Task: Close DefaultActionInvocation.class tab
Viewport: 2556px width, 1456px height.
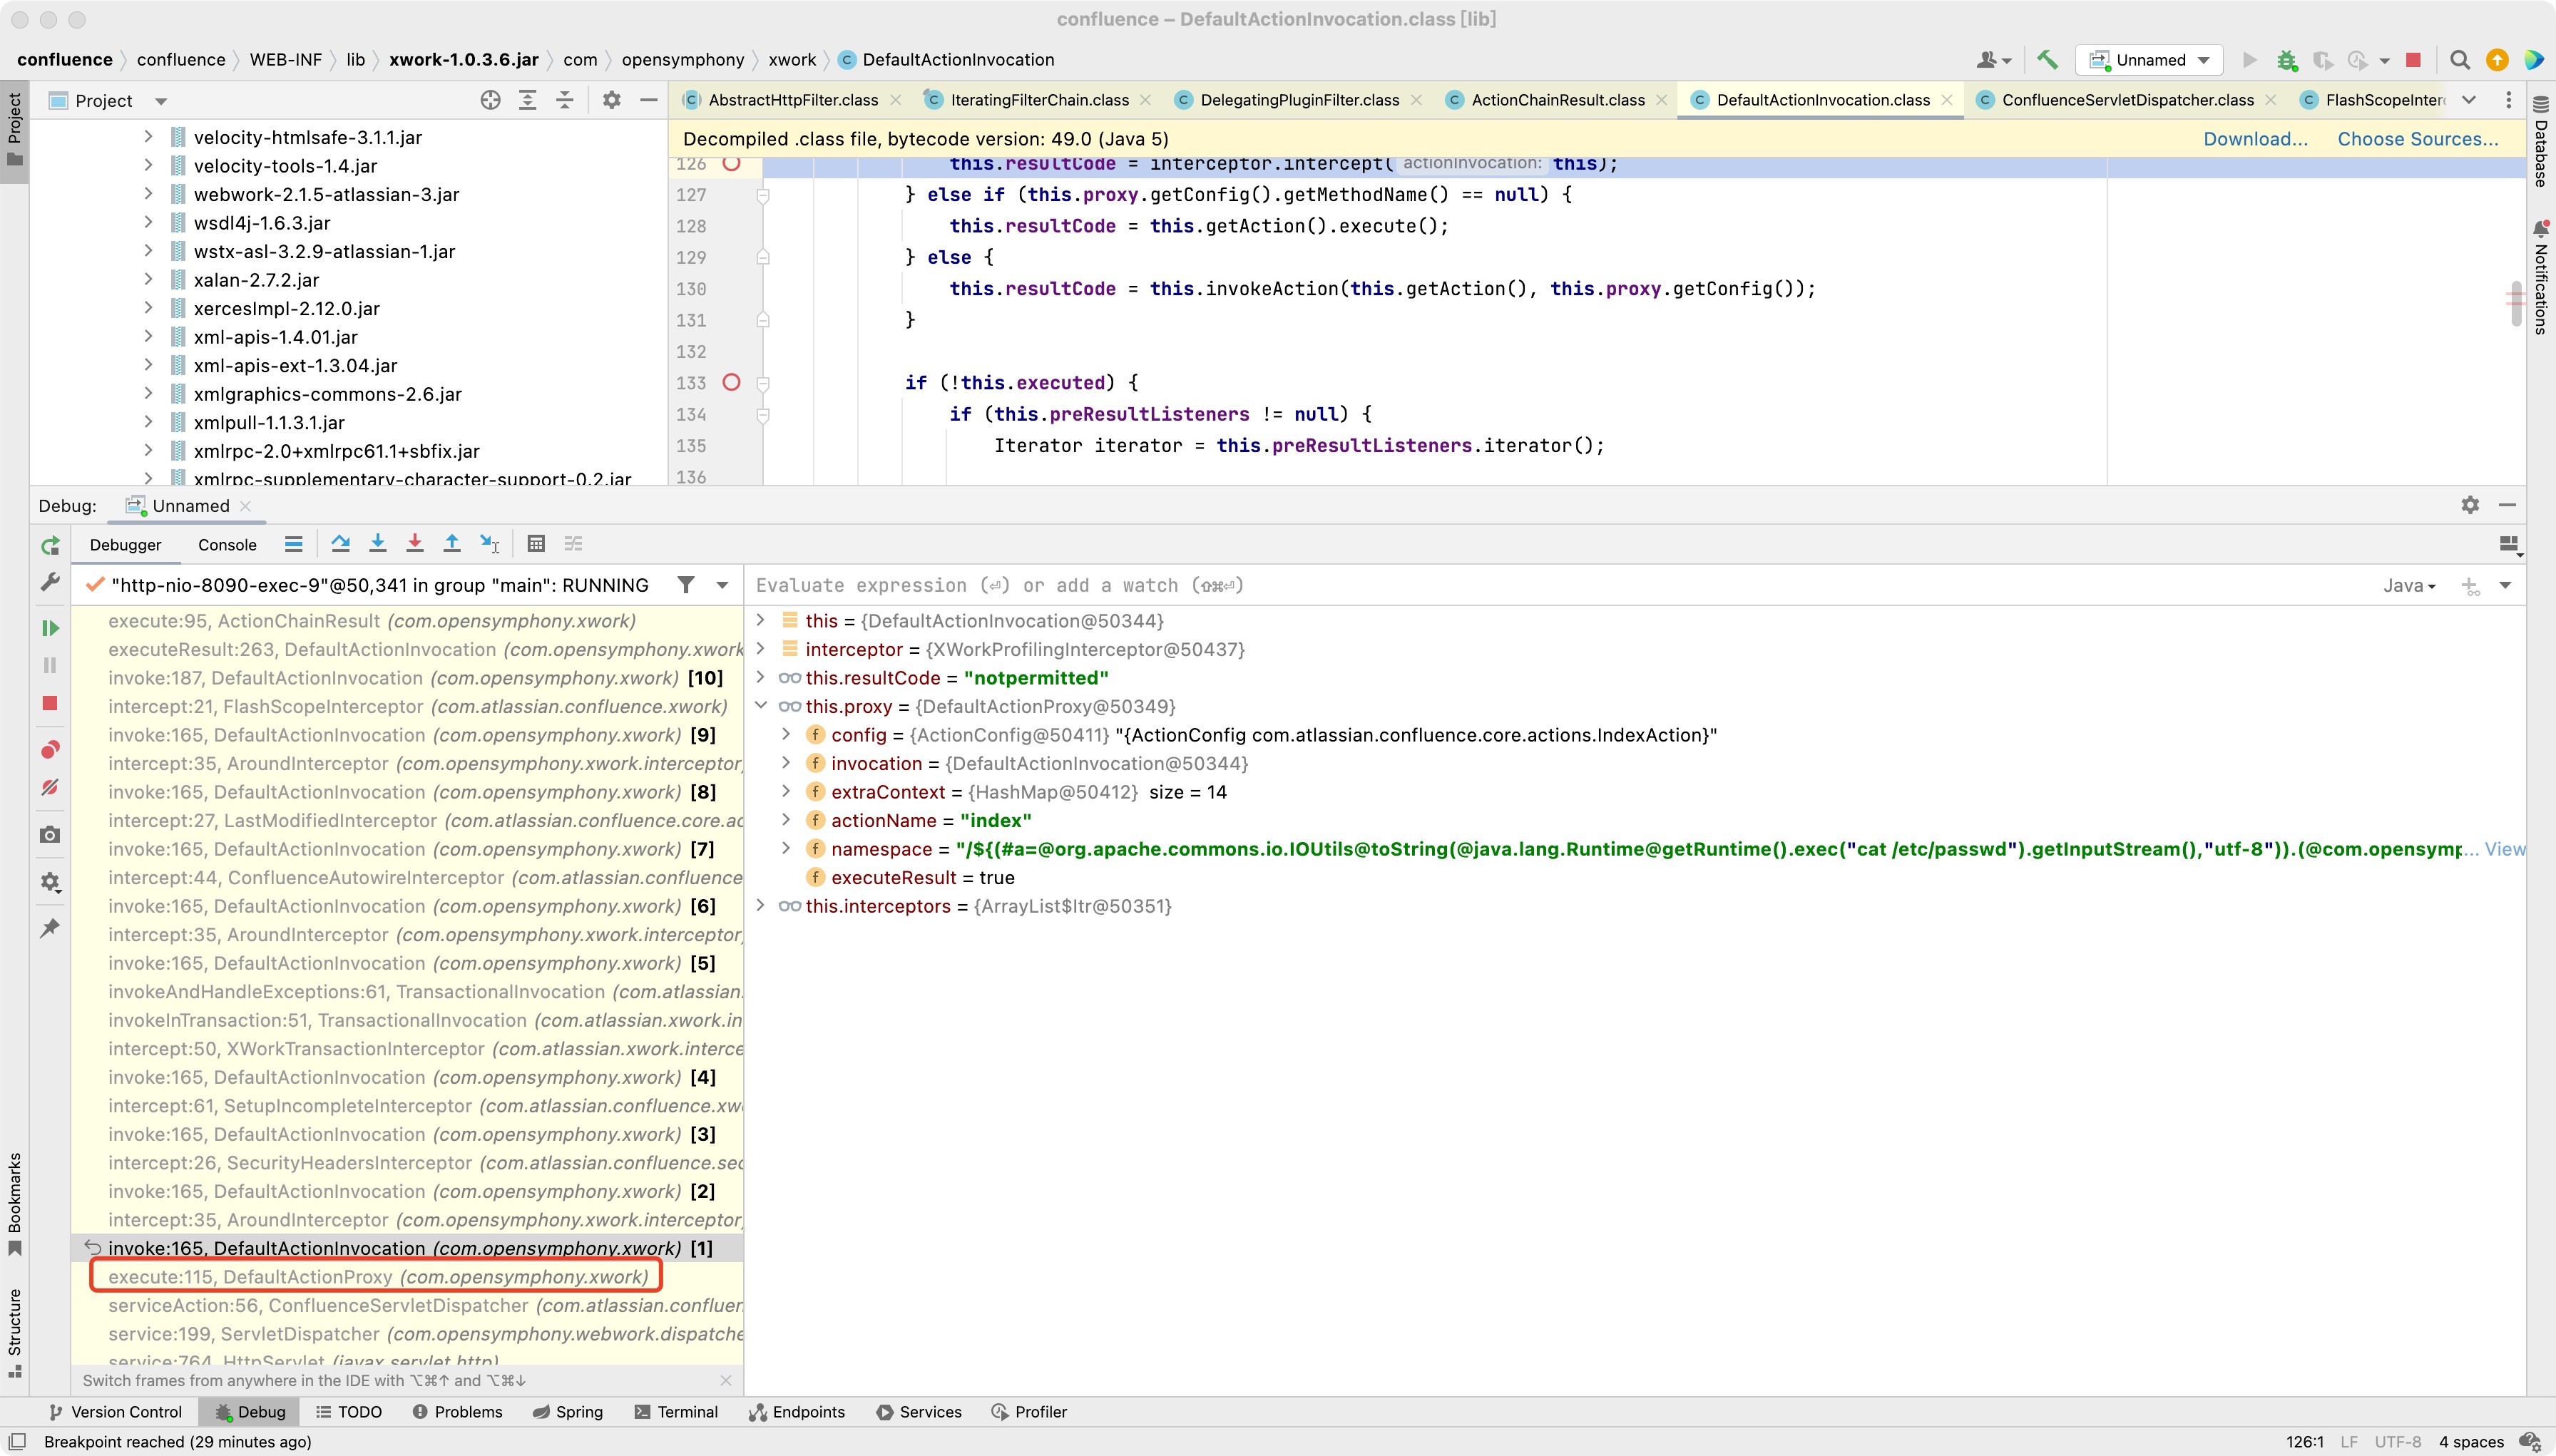Action: click(1947, 100)
